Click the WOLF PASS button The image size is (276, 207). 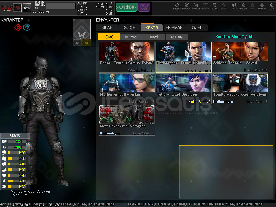click(x=144, y=7)
